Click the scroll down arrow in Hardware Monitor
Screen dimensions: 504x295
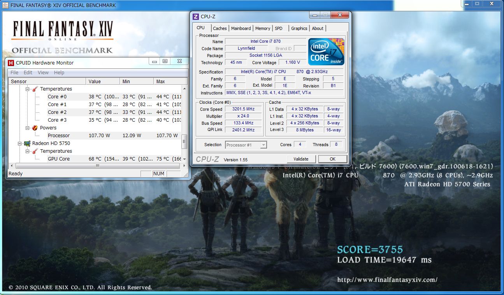coord(184,160)
